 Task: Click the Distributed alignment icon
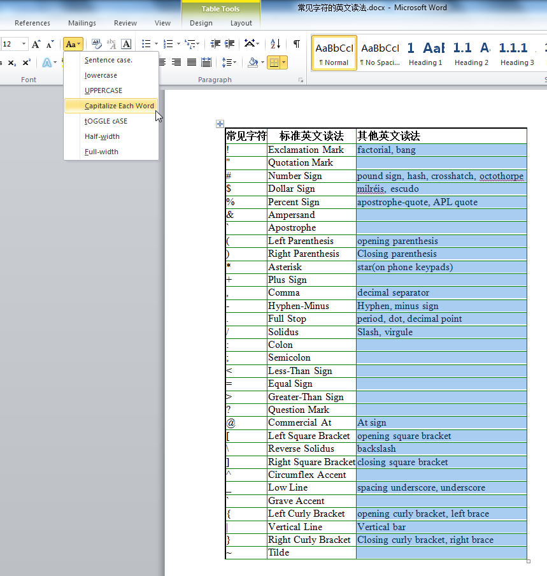pyautogui.click(x=206, y=62)
